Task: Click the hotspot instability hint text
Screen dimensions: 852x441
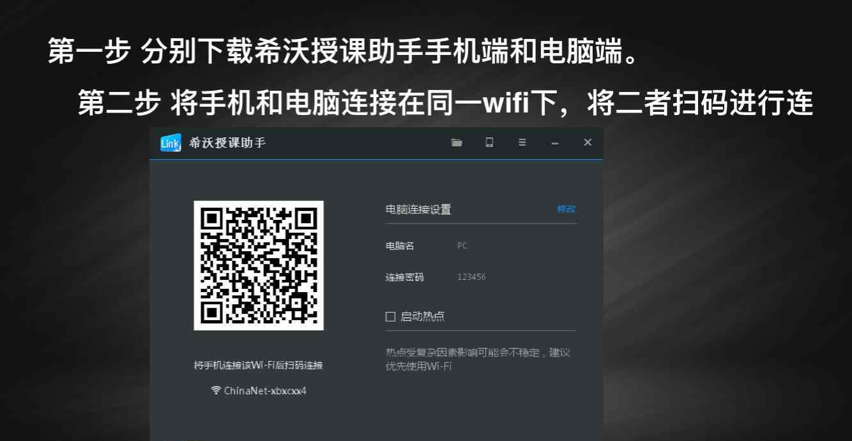Action: (x=478, y=359)
